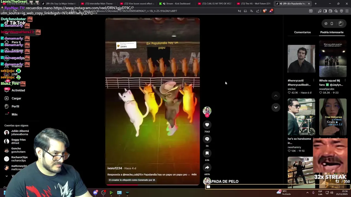Image resolution: width=351 pixels, height=197 pixels.
Task: Click phone app icon in top-right pill
Action: (332, 24)
